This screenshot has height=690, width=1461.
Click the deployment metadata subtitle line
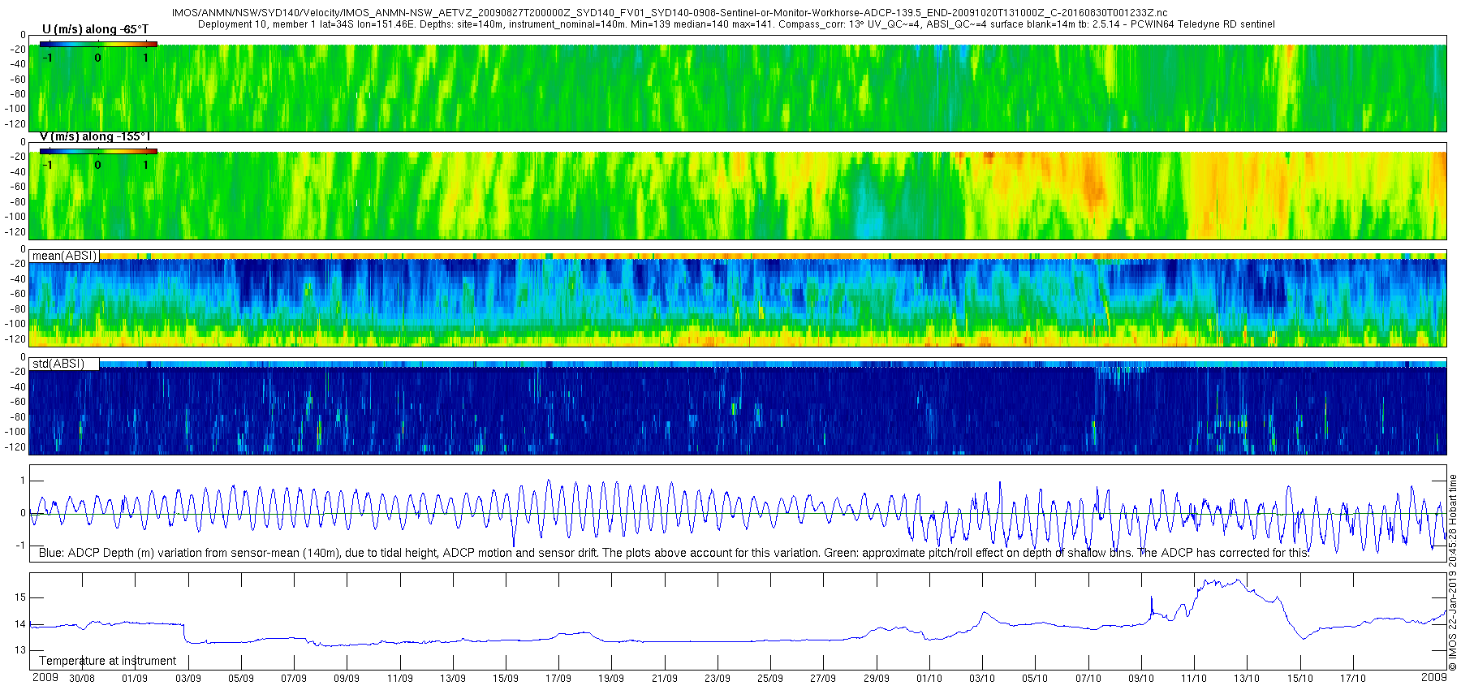(736, 24)
